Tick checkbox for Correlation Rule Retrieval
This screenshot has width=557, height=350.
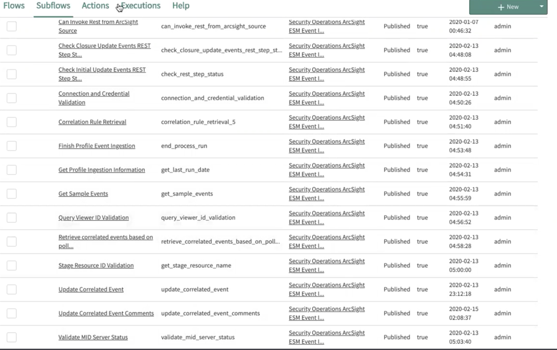12,122
